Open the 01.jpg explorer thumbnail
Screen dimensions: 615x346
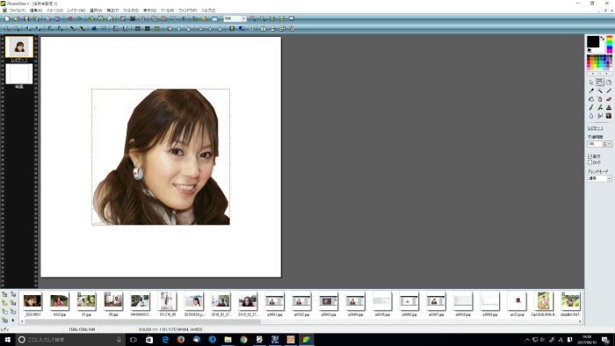86,301
